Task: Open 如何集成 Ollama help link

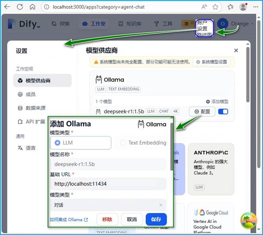Action: tap(69, 220)
